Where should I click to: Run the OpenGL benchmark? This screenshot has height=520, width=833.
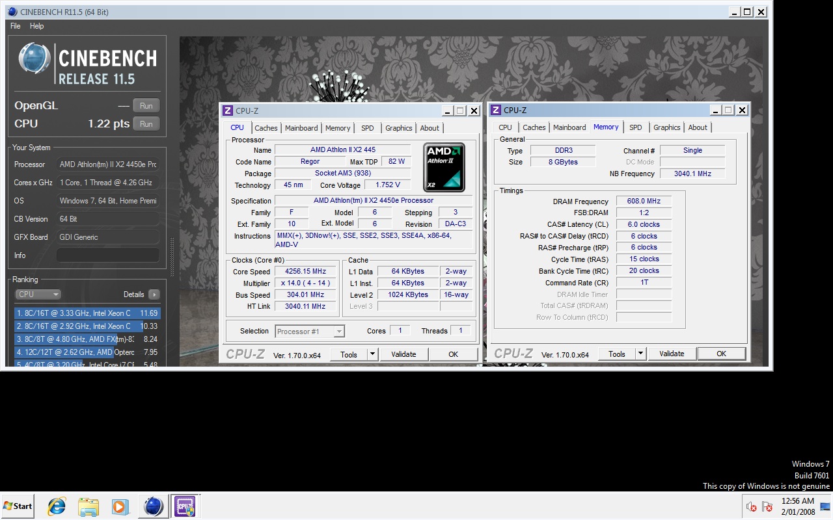coord(146,106)
